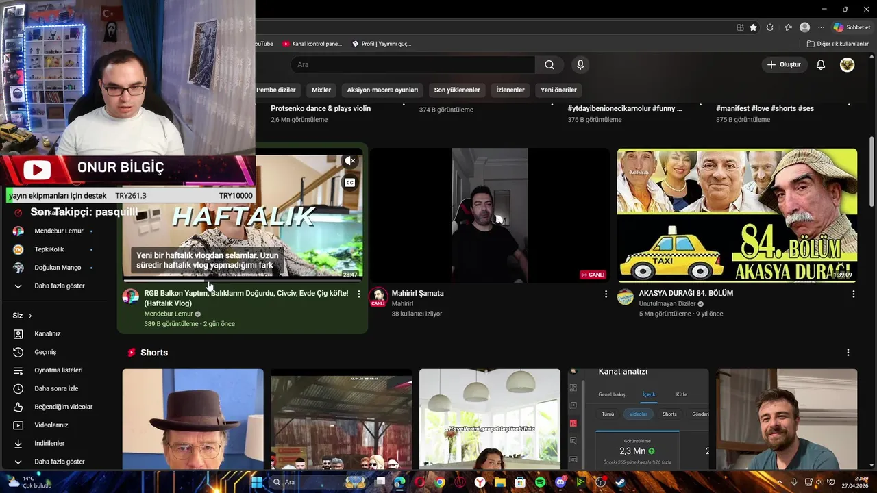Open Doğukan Manço subscription in sidebar

(58, 268)
